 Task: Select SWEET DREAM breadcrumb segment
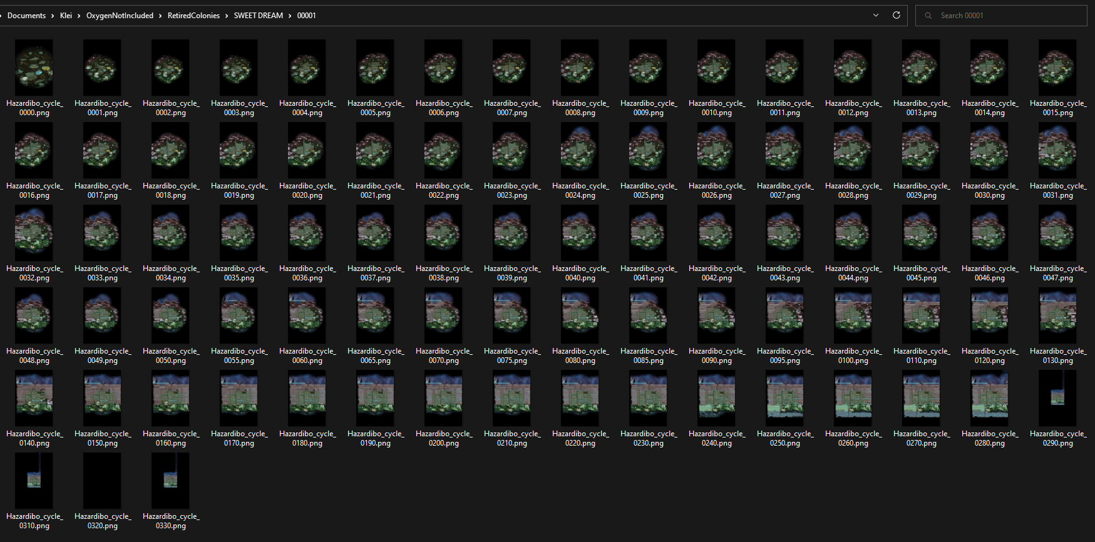(x=258, y=16)
